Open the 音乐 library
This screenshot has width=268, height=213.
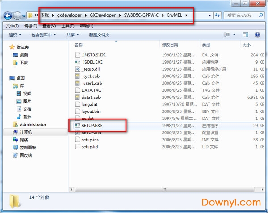(27, 117)
